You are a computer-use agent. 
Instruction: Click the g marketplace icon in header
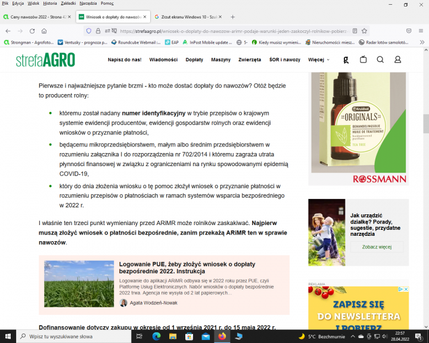point(346,60)
